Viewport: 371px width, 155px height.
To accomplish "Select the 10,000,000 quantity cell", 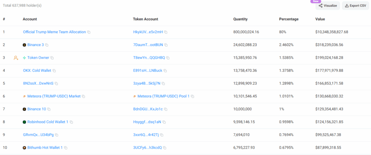I will click(242, 109).
